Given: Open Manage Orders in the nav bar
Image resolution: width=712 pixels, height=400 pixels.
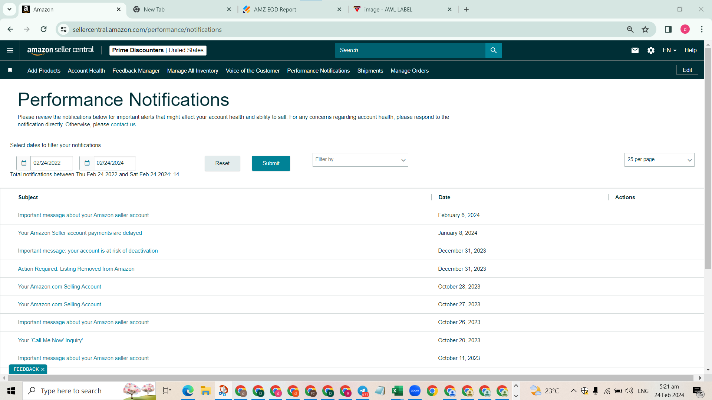Looking at the screenshot, I should (x=410, y=71).
